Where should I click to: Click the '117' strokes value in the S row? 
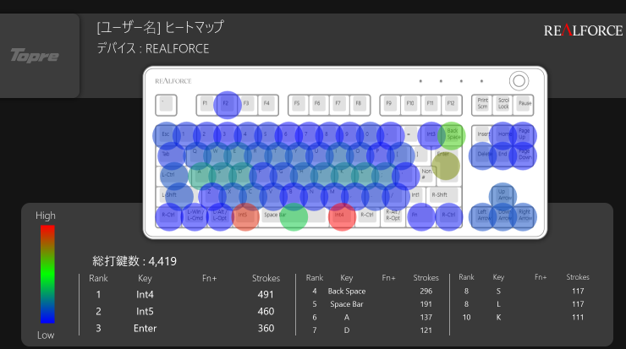click(x=578, y=292)
